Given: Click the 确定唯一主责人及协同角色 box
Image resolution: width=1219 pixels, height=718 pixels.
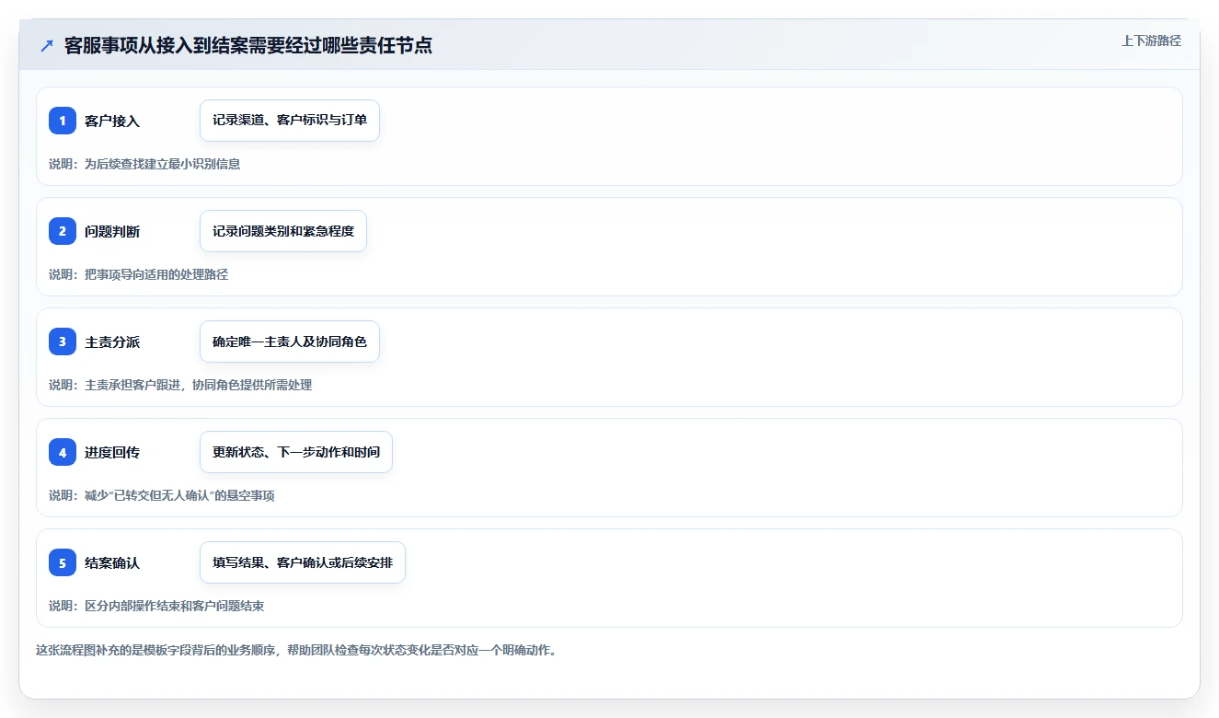Looking at the screenshot, I should (290, 342).
